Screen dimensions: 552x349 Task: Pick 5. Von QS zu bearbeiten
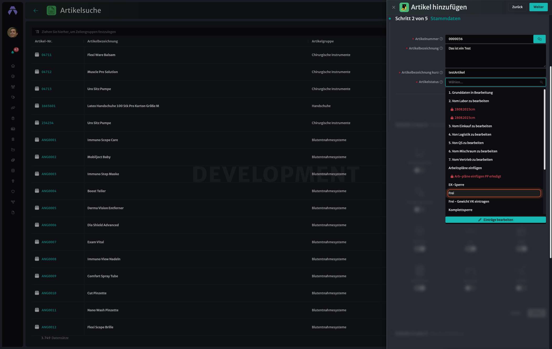pyautogui.click(x=466, y=143)
